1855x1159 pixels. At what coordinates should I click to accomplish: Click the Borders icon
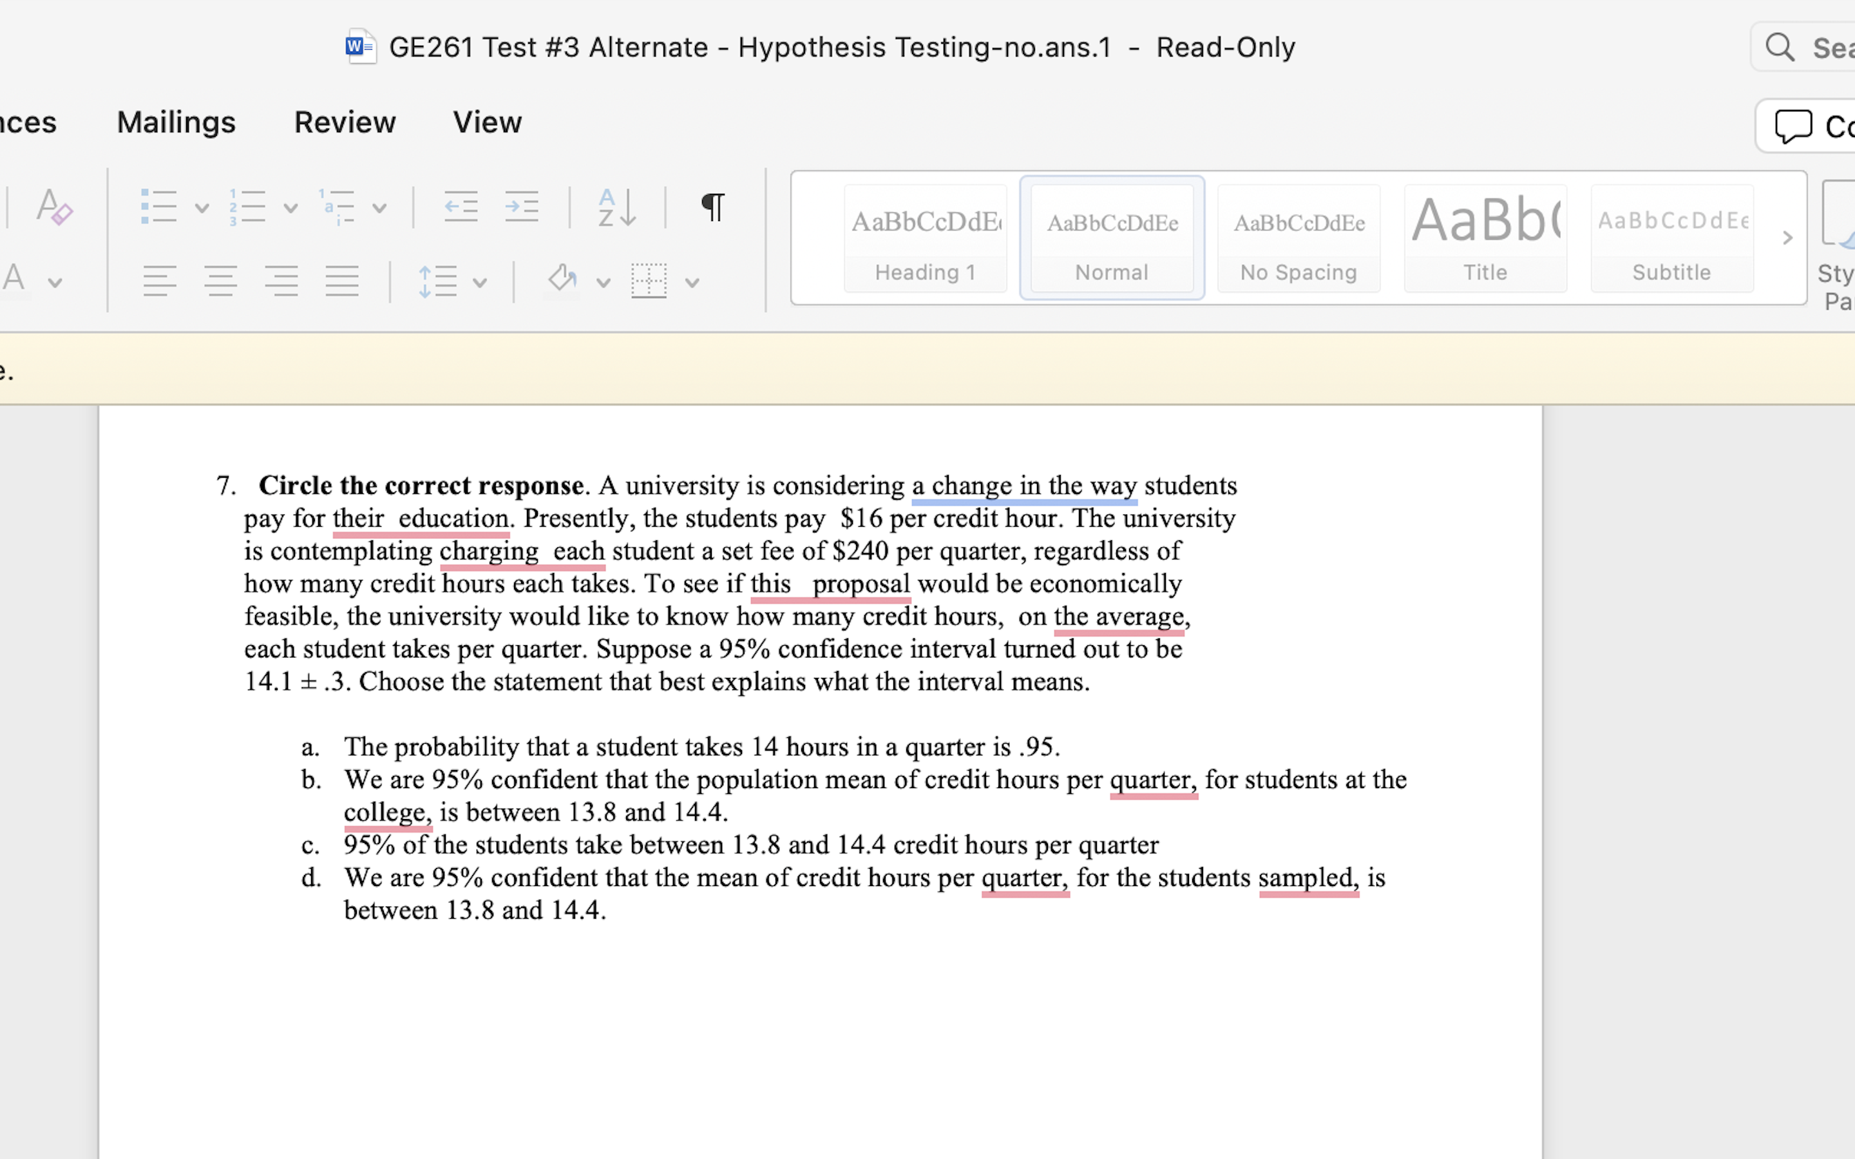pos(649,281)
